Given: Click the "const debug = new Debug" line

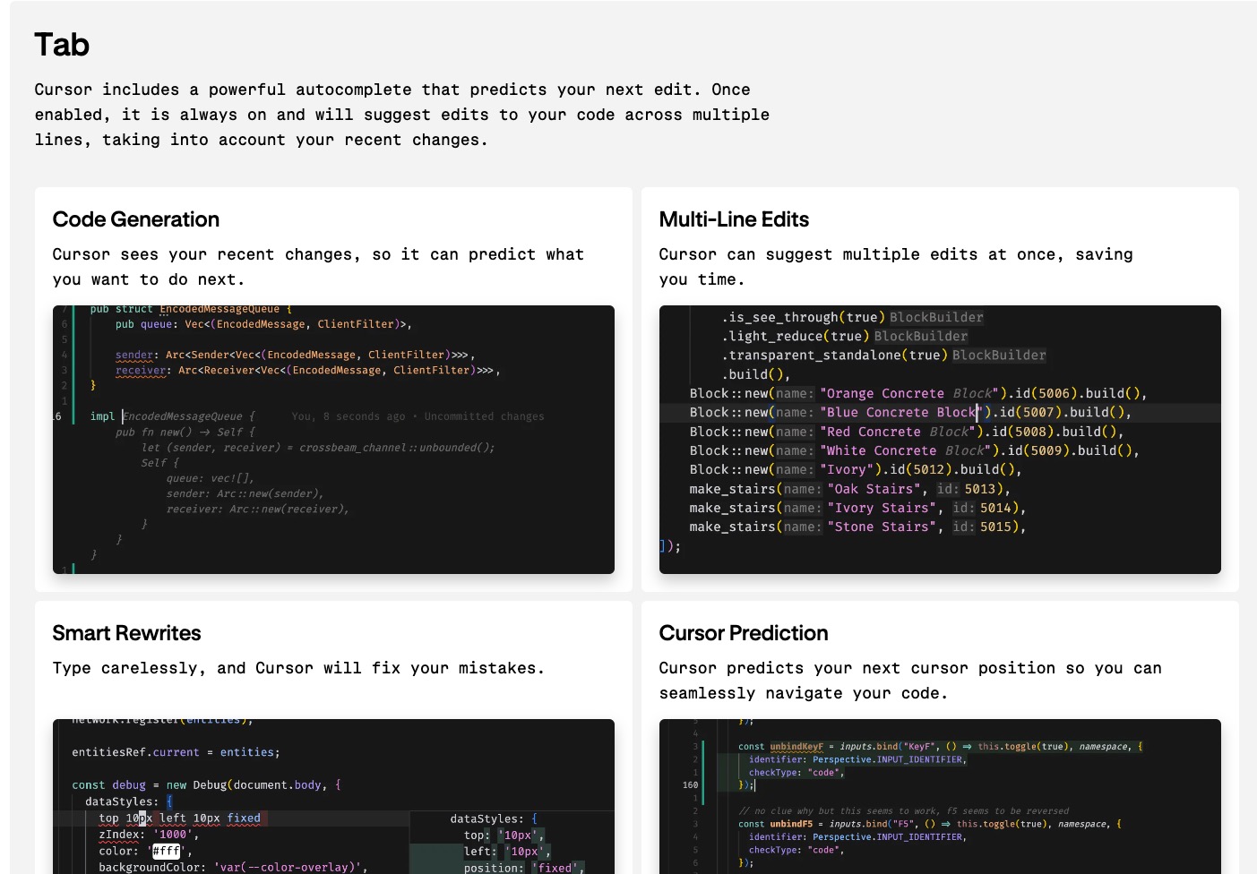Looking at the screenshot, I should [206, 785].
